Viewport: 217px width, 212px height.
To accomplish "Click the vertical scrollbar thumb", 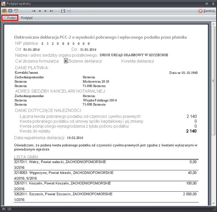I will [214, 80].
